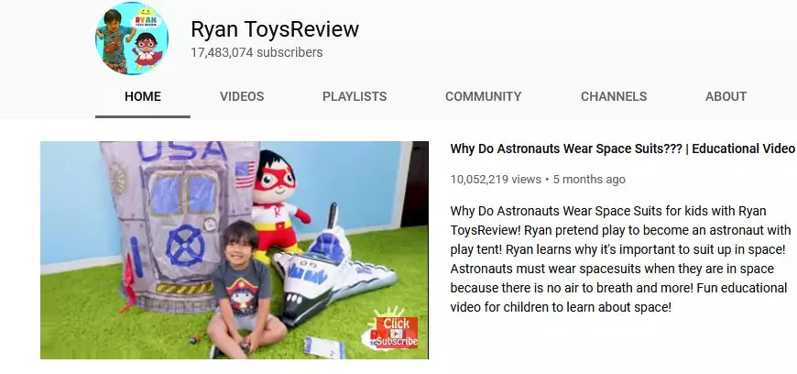Switch to the VIDEOS tab
Screen dimensions: 797x374
242,96
